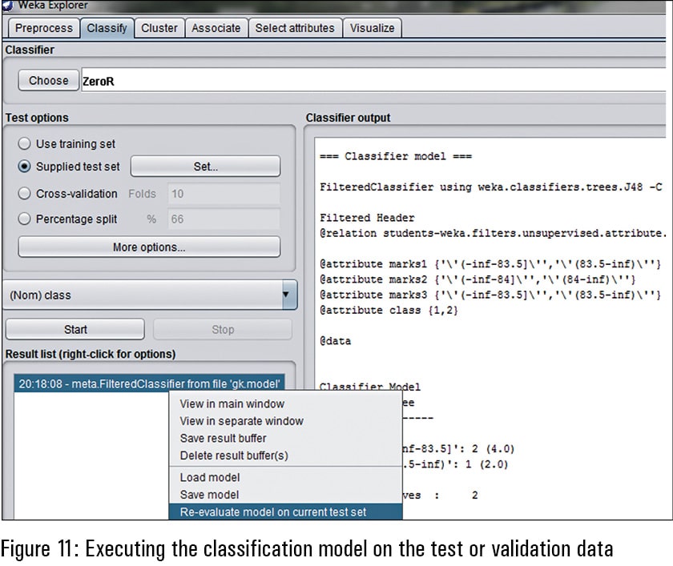
Task: Choose Save result buffer from context menu
Action: [x=223, y=438]
